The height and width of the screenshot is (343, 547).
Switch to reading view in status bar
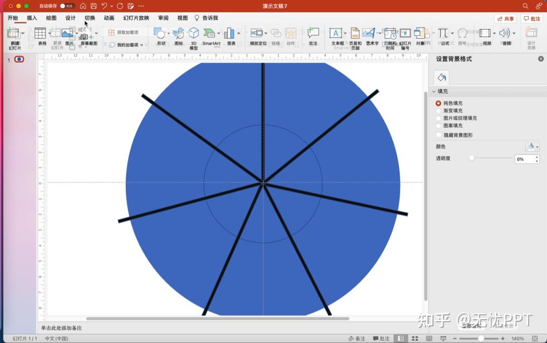click(x=429, y=338)
